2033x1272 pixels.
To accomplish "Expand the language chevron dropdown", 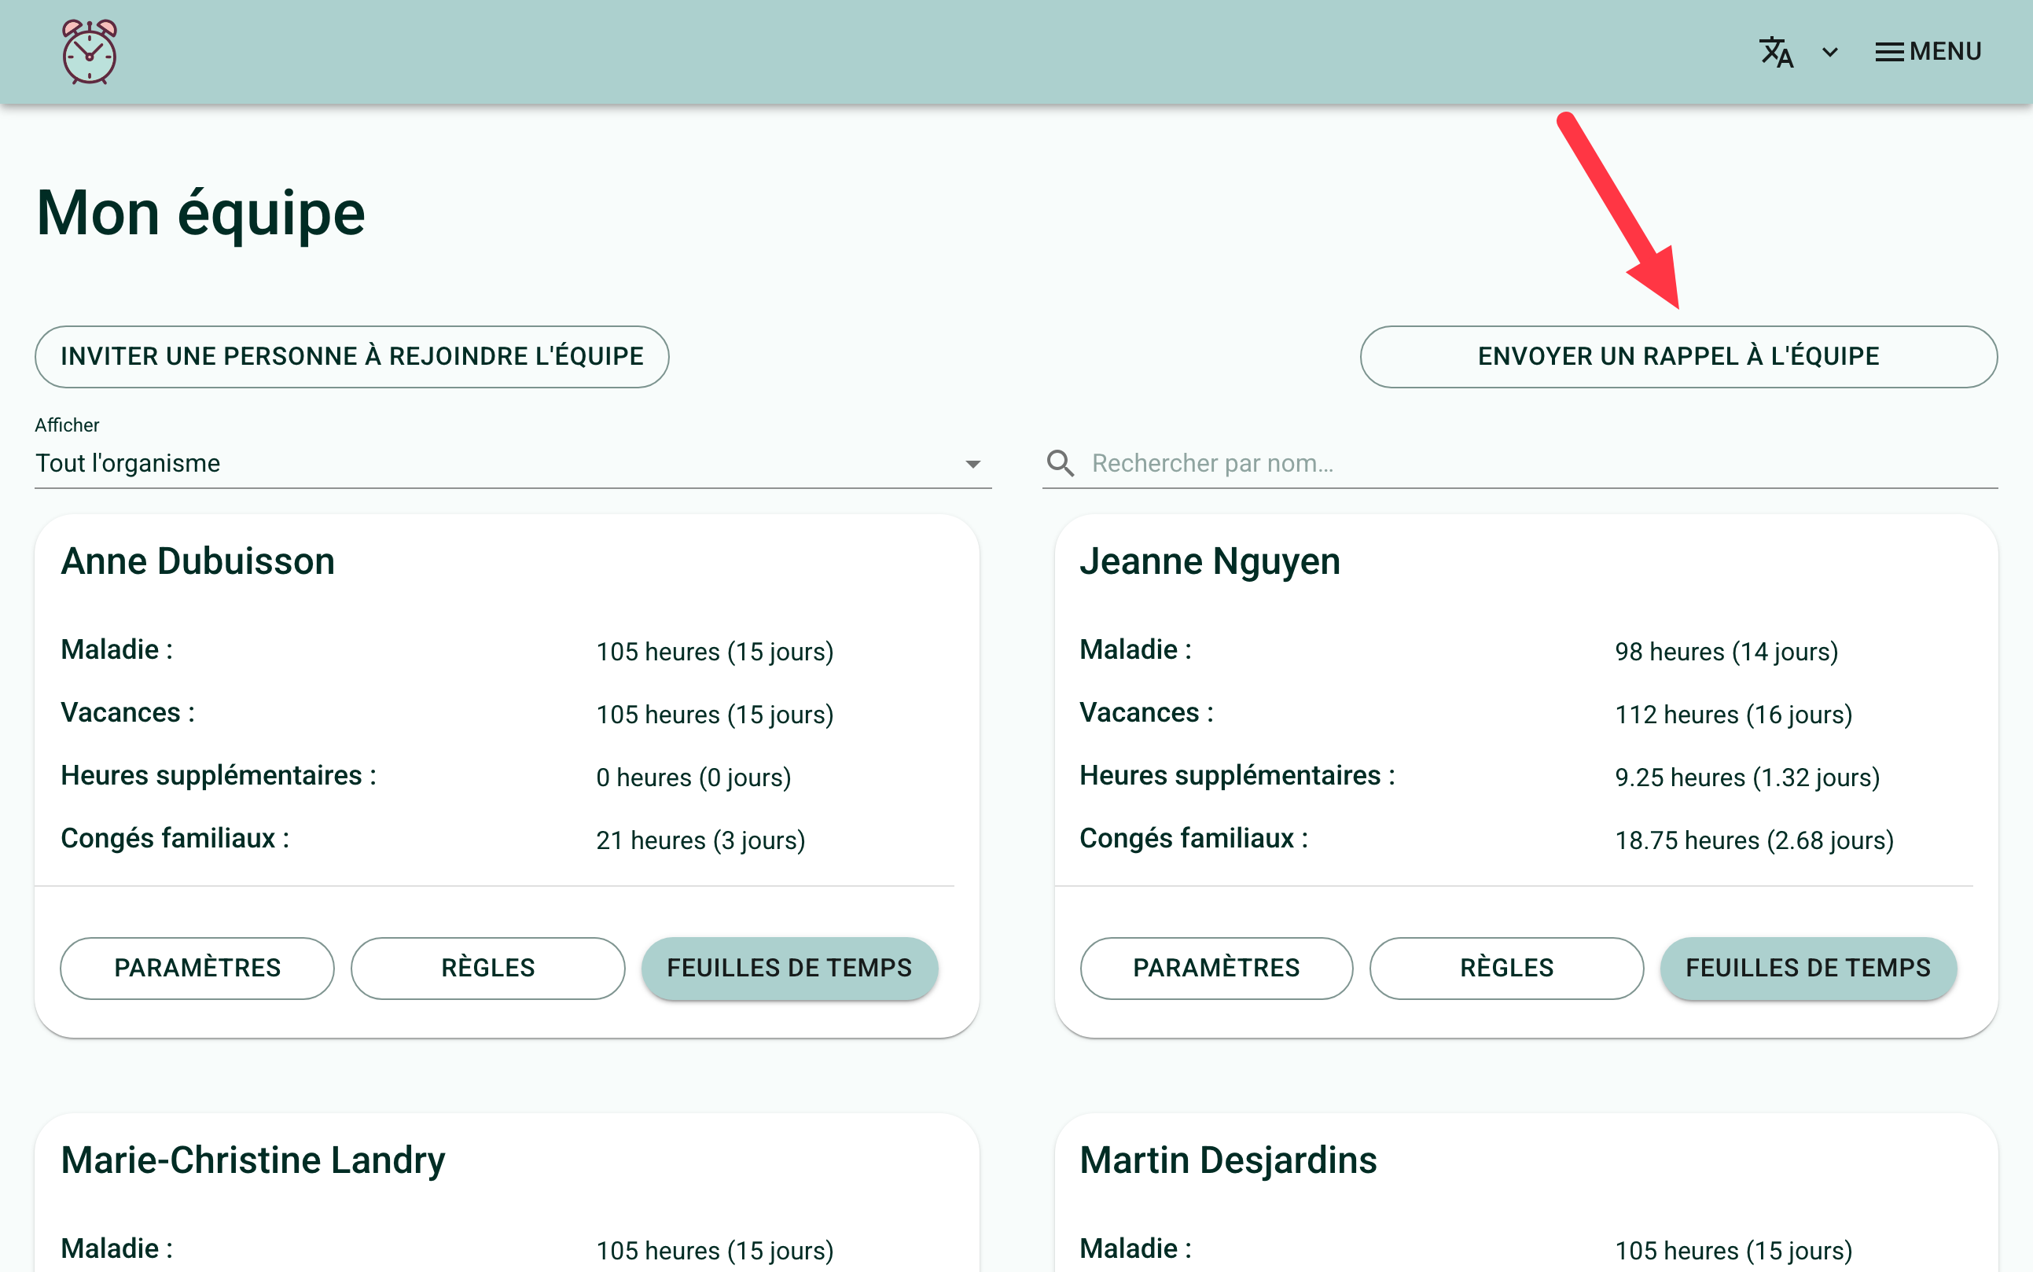I will click(1829, 52).
